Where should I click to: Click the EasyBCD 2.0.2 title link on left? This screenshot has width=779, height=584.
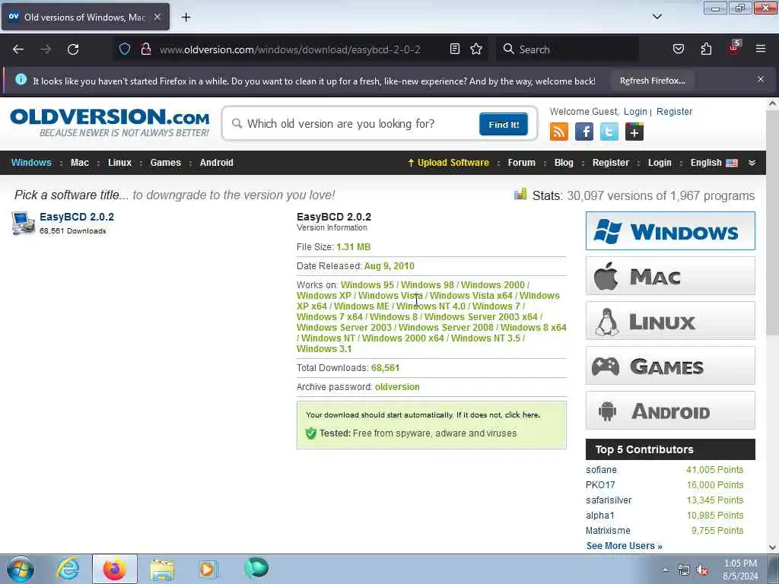tap(77, 217)
